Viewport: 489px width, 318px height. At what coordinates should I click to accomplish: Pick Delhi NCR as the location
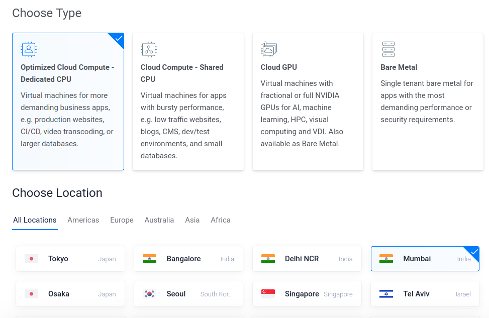(307, 259)
